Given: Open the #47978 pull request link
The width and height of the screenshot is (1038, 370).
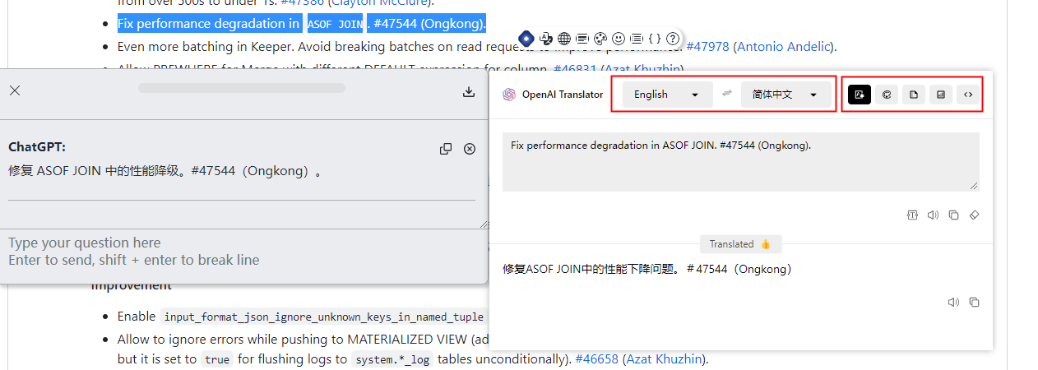Looking at the screenshot, I should pyautogui.click(x=707, y=47).
